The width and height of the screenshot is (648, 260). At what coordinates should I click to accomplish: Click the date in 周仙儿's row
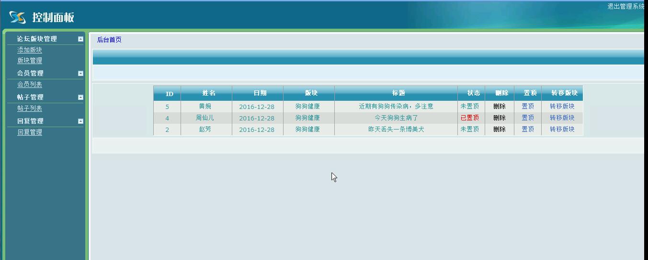point(257,118)
